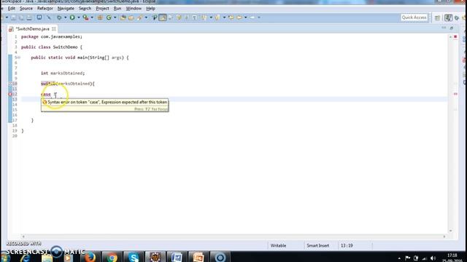Open the Debug dropdown arrow

[66, 17]
